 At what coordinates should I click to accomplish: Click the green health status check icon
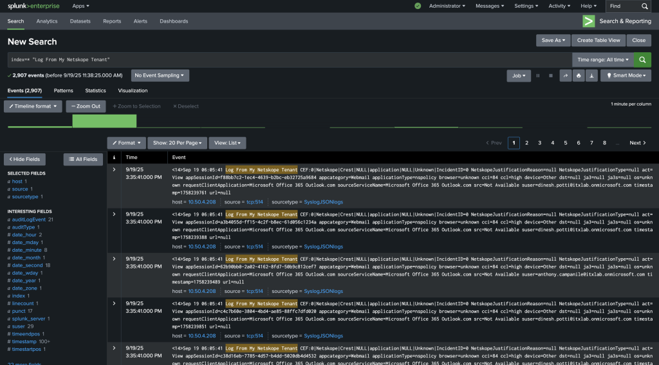click(x=417, y=6)
